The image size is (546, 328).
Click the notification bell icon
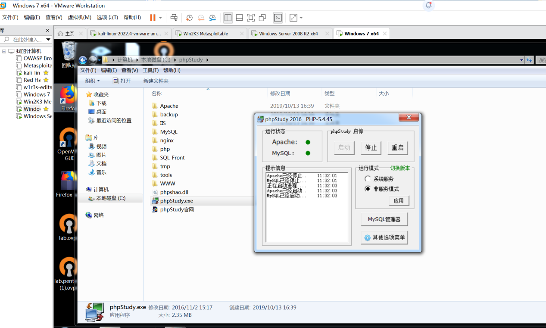[x=428, y=5]
